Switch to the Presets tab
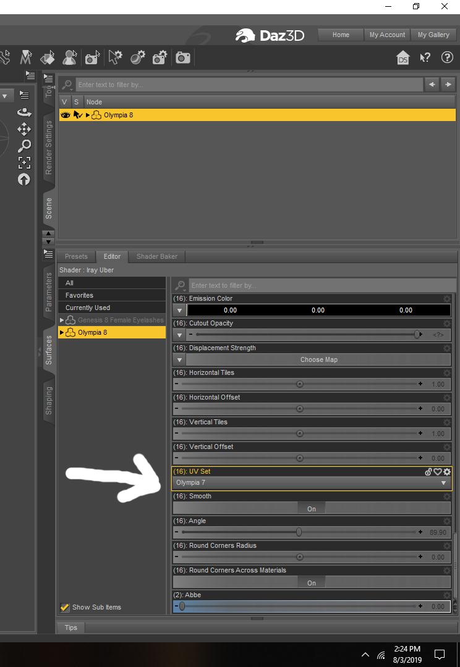Screen dimensions: 460x667 (76, 256)
